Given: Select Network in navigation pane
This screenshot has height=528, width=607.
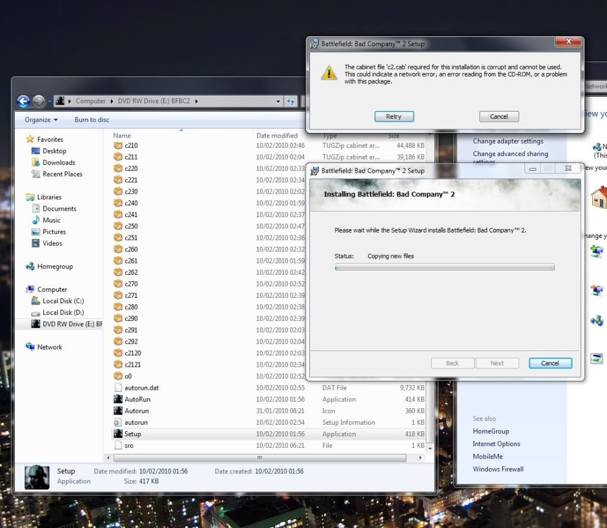Looking at the screenshot, I should click(x=50, y=347).
